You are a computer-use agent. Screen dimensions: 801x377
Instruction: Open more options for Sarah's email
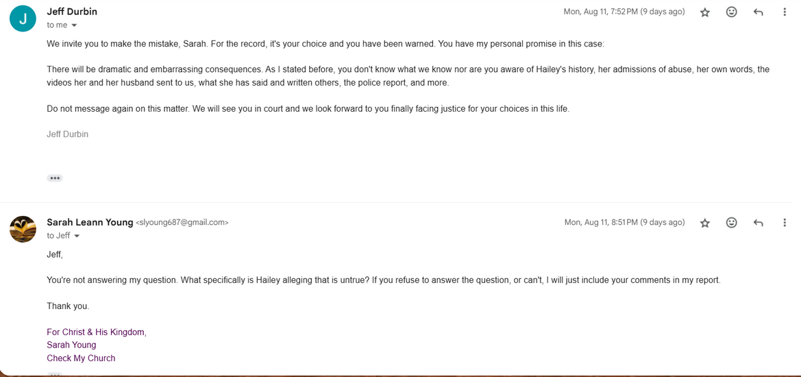tap(785, 223)
